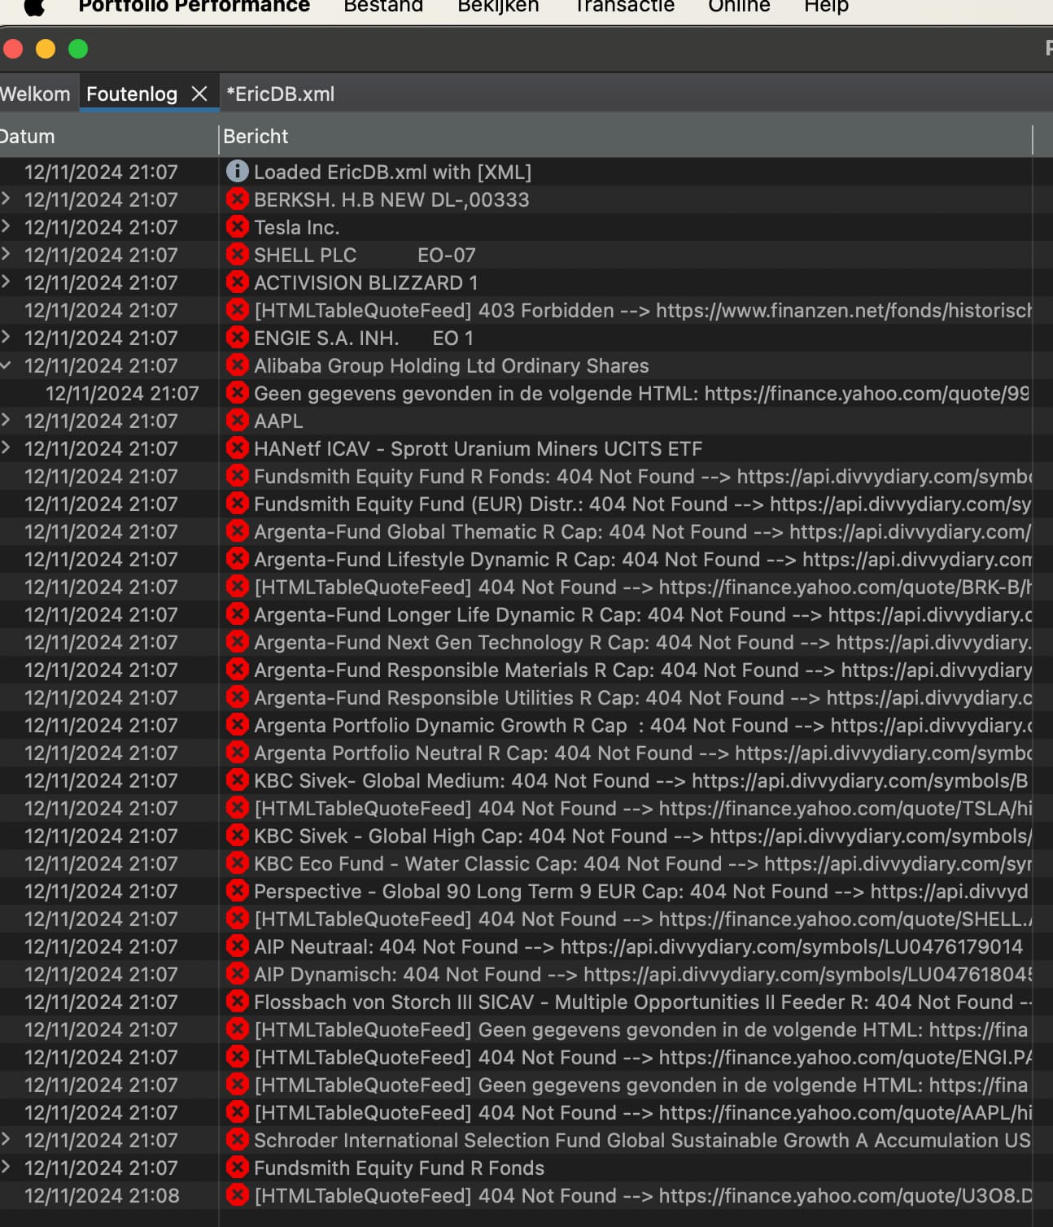The width and height of the screenshot is (1053, 1227).
Task: Open the Bekijken menu
Action: click(498, 7)
